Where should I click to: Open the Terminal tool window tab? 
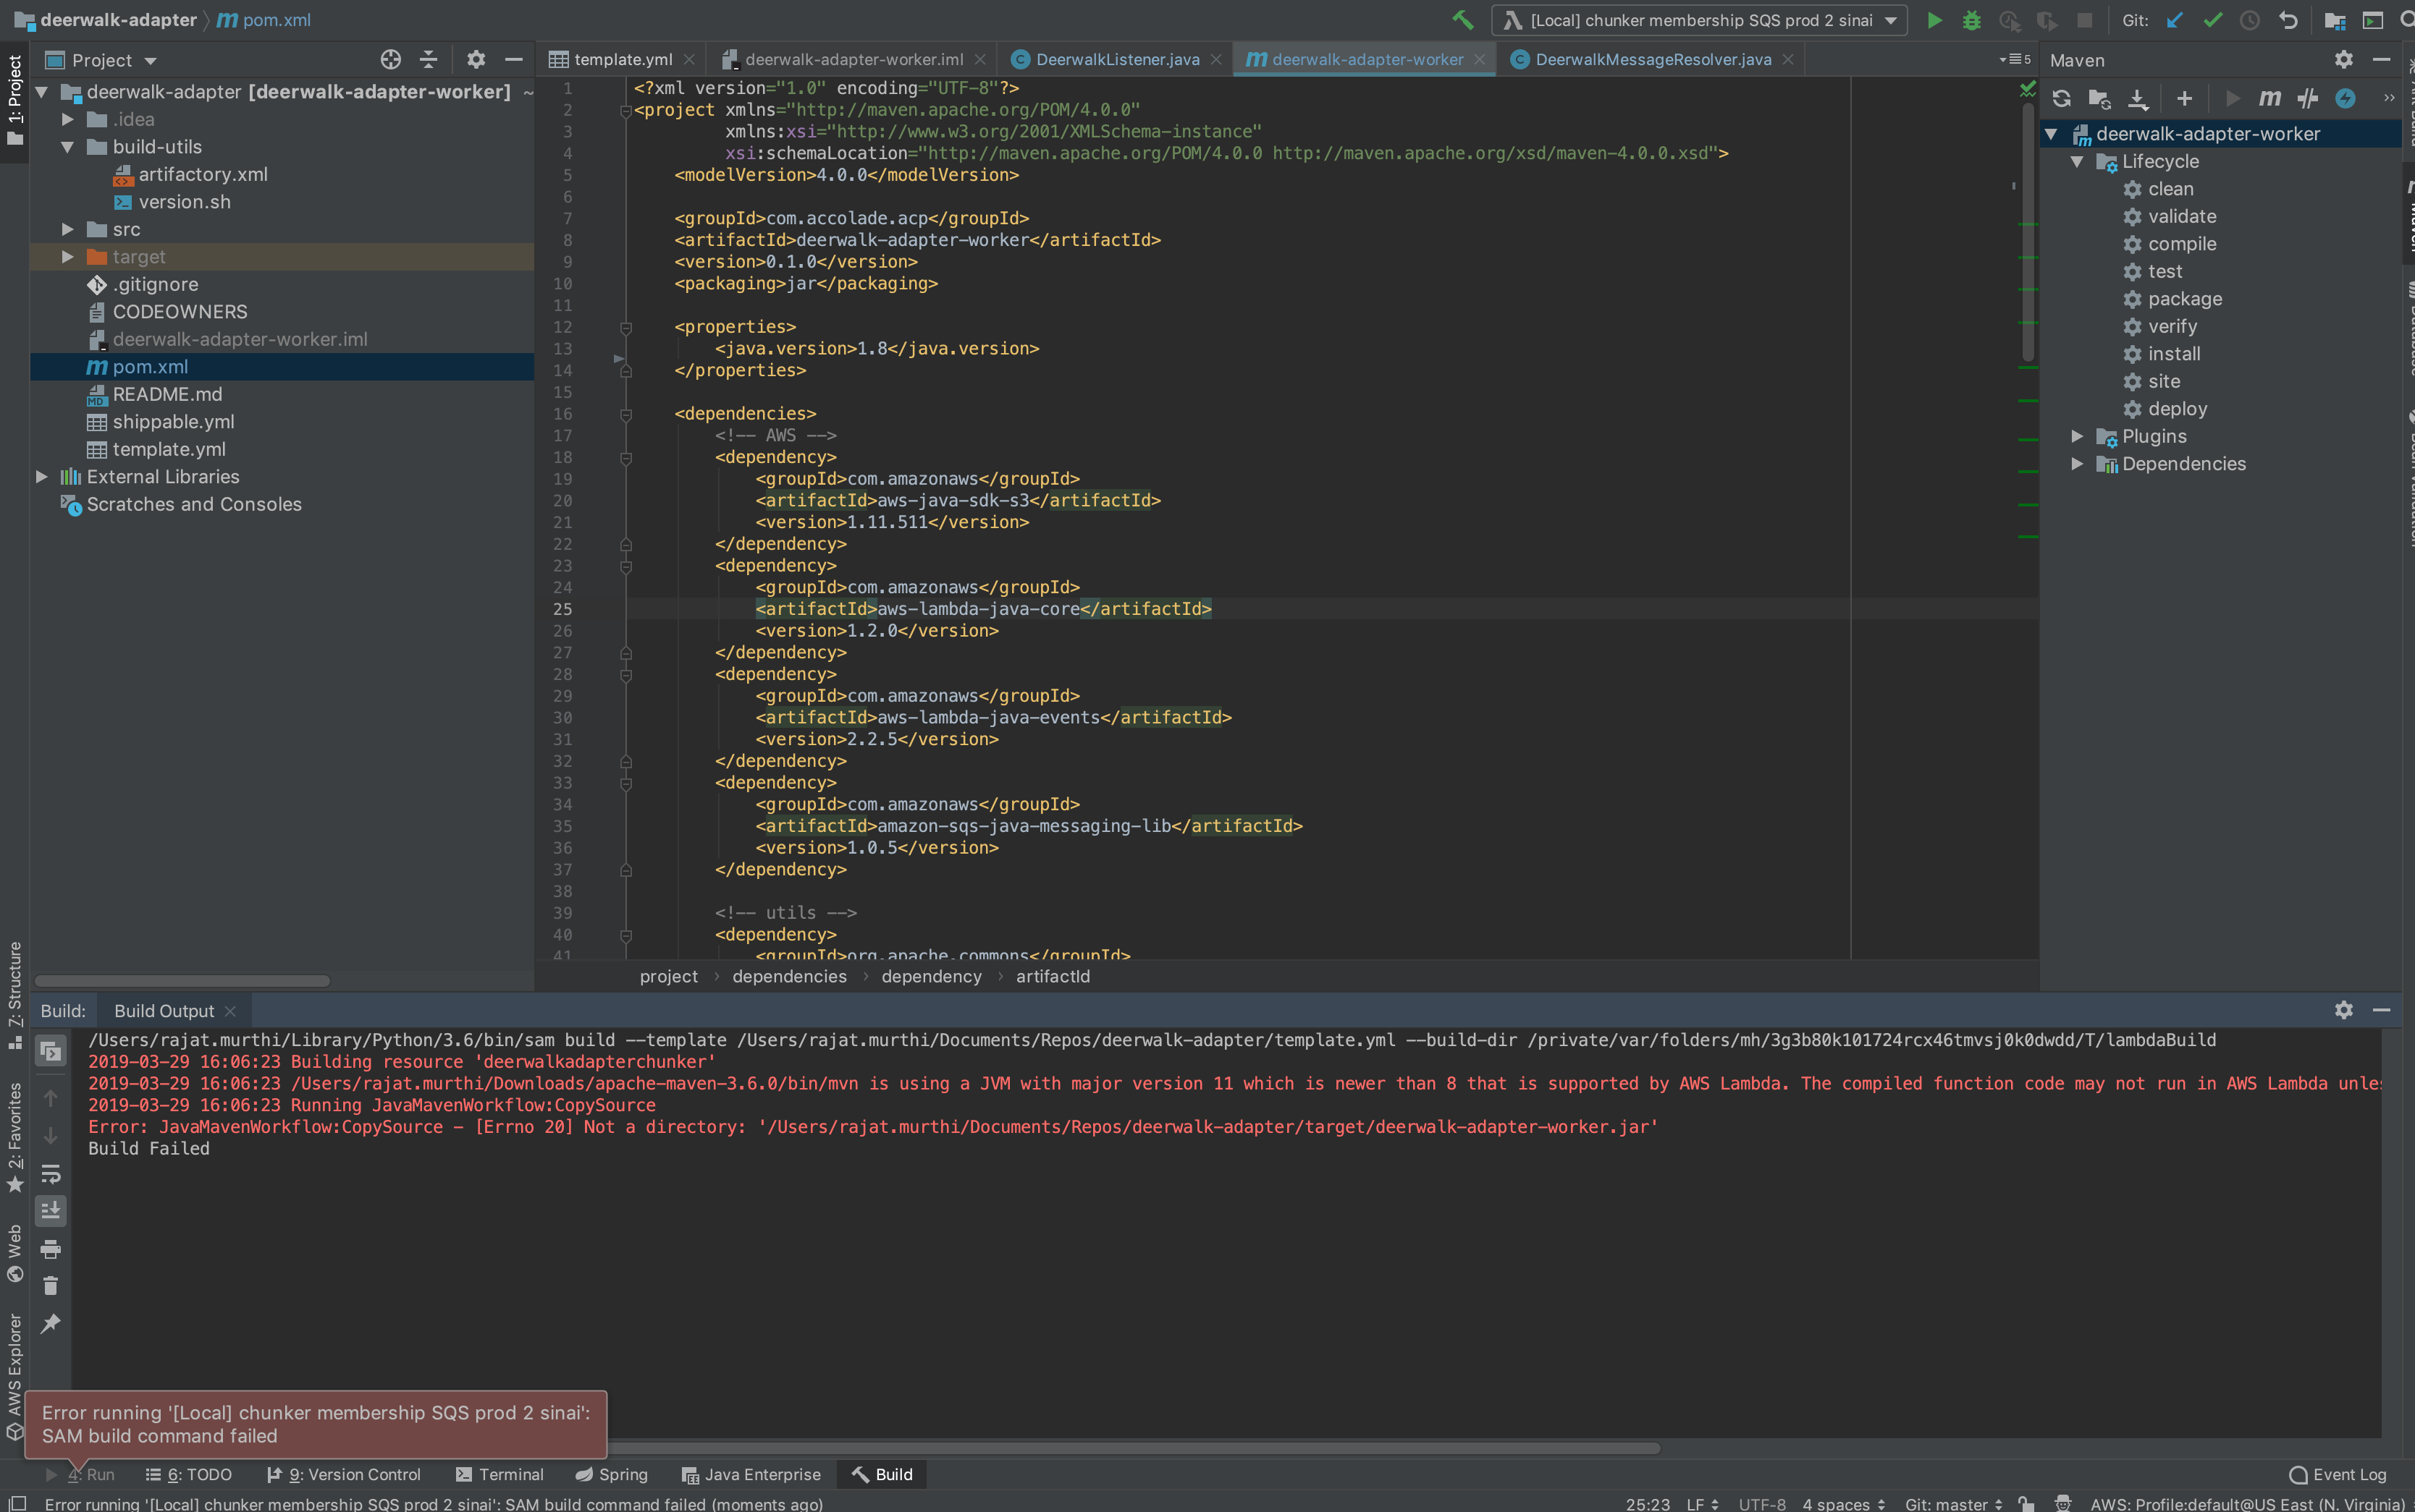[500, 1474]
